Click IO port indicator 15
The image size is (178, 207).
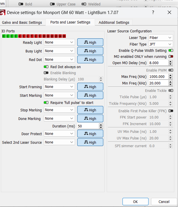[x=64, y=36]
